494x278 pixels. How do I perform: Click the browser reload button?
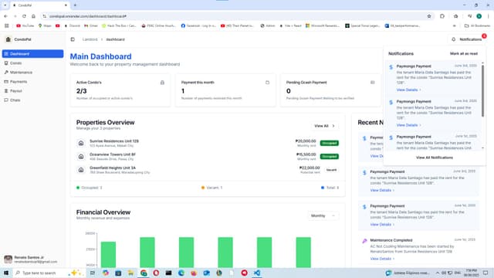click(24, 16)
